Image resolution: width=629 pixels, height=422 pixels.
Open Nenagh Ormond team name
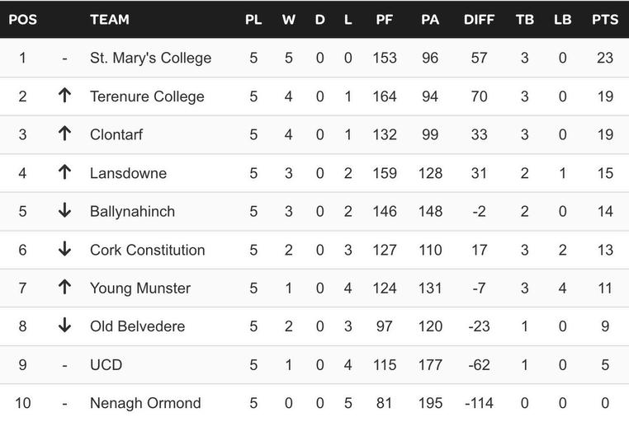click(145, 403)
